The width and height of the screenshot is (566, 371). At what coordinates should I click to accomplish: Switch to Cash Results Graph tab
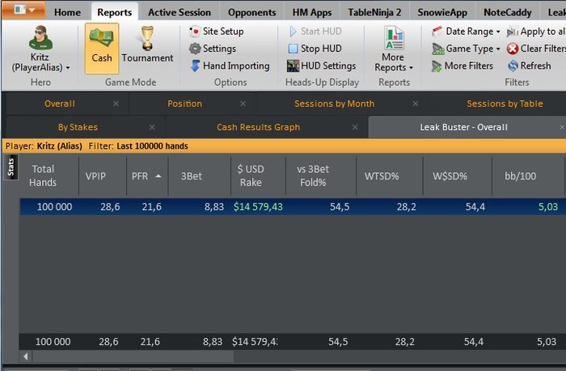coord(258,128)
